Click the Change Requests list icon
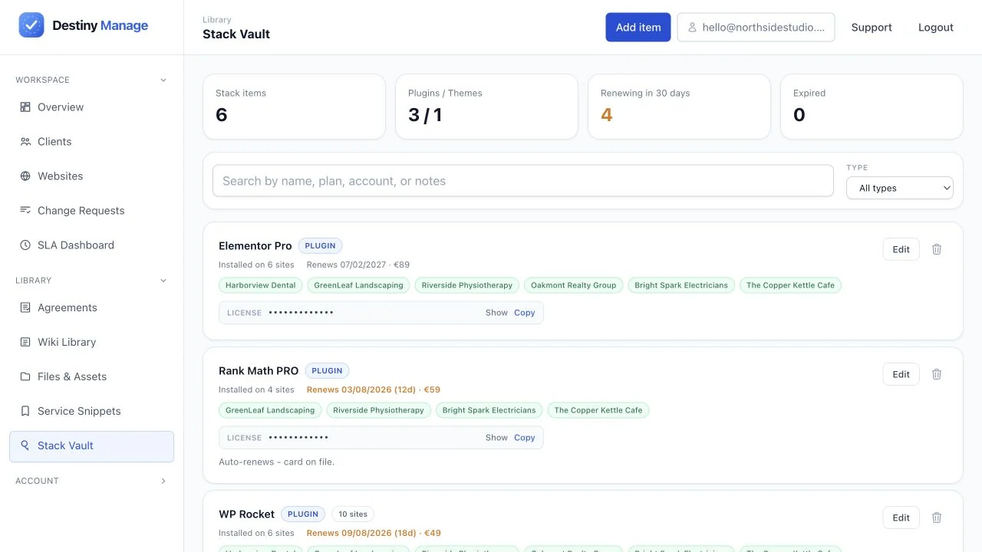Screen dimensions: 982x552 pyautogui.click(x=25, y=211)
